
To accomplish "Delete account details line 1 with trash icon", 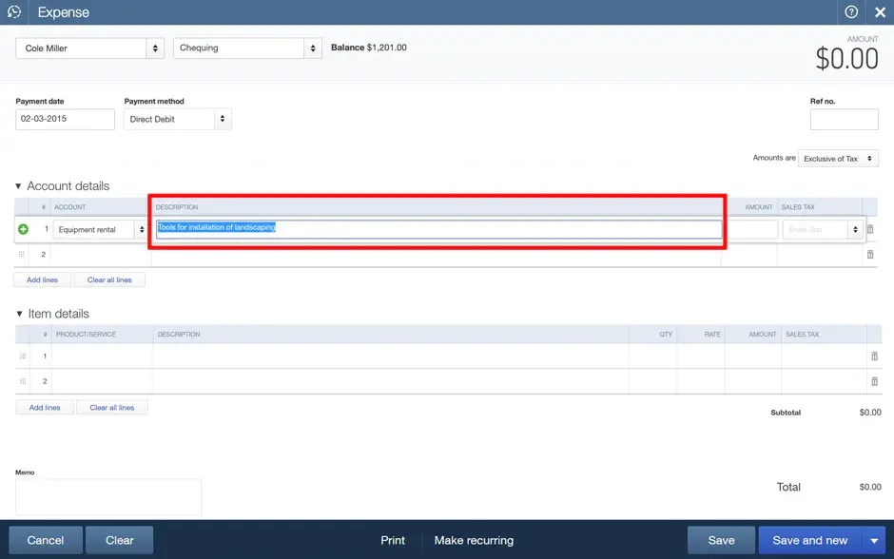I will coord(870,229).
